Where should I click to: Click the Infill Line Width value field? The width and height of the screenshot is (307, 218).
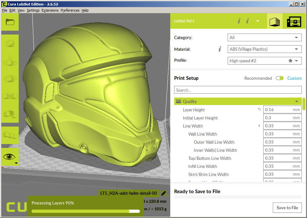pos(282,166)
